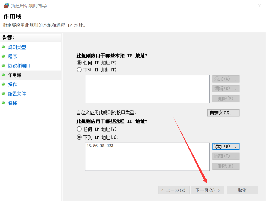
Task: Select 任何 IP 地址(Y) for remote addresses
Action: [x=79, y=129]
